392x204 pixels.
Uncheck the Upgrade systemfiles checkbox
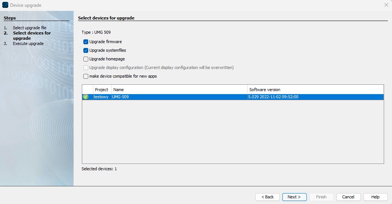pos(86,51)
